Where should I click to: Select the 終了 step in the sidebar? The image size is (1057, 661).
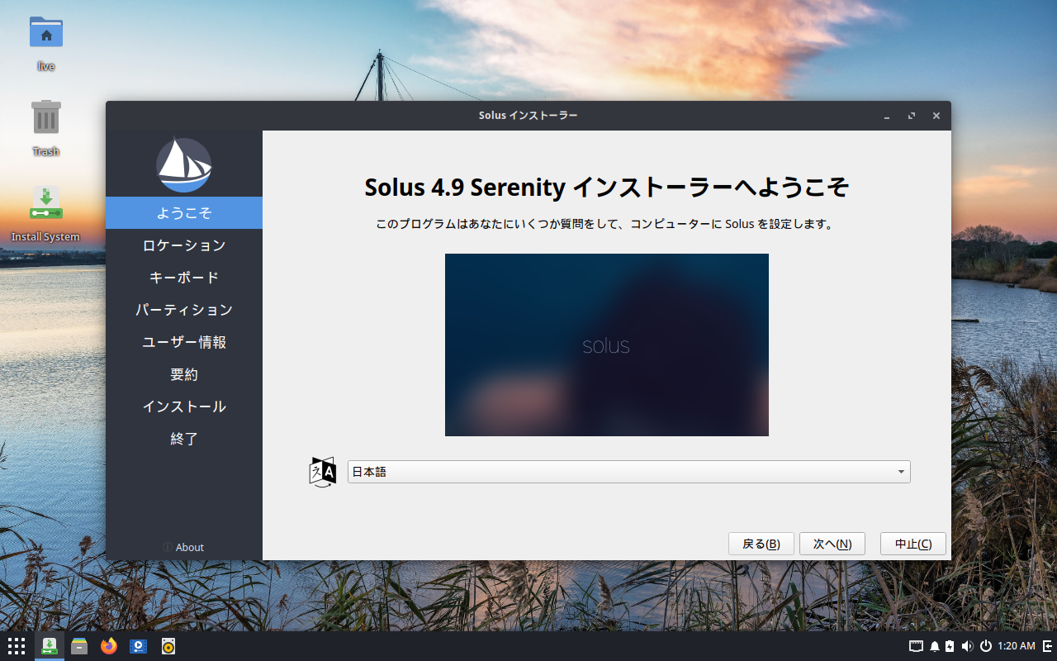184,439
